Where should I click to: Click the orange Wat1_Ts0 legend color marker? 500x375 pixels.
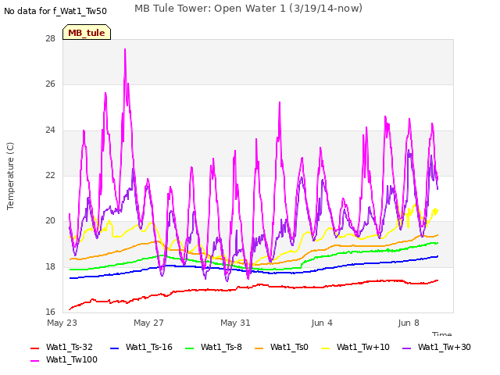[259, 348]
